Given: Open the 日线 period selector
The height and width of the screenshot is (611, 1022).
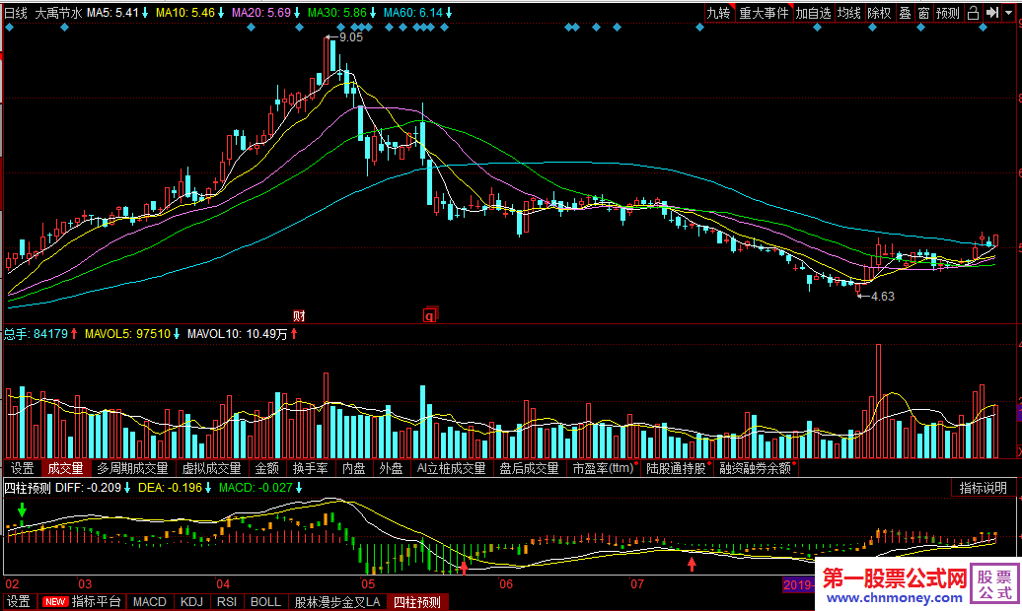Looking at the screenshot, I should click(16, 13).
